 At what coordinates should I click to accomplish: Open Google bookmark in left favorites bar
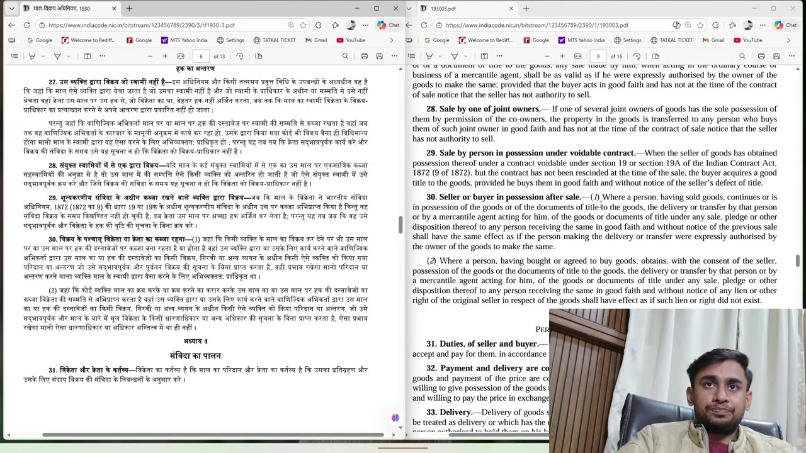pyautogui.click(x=39, y=40)
